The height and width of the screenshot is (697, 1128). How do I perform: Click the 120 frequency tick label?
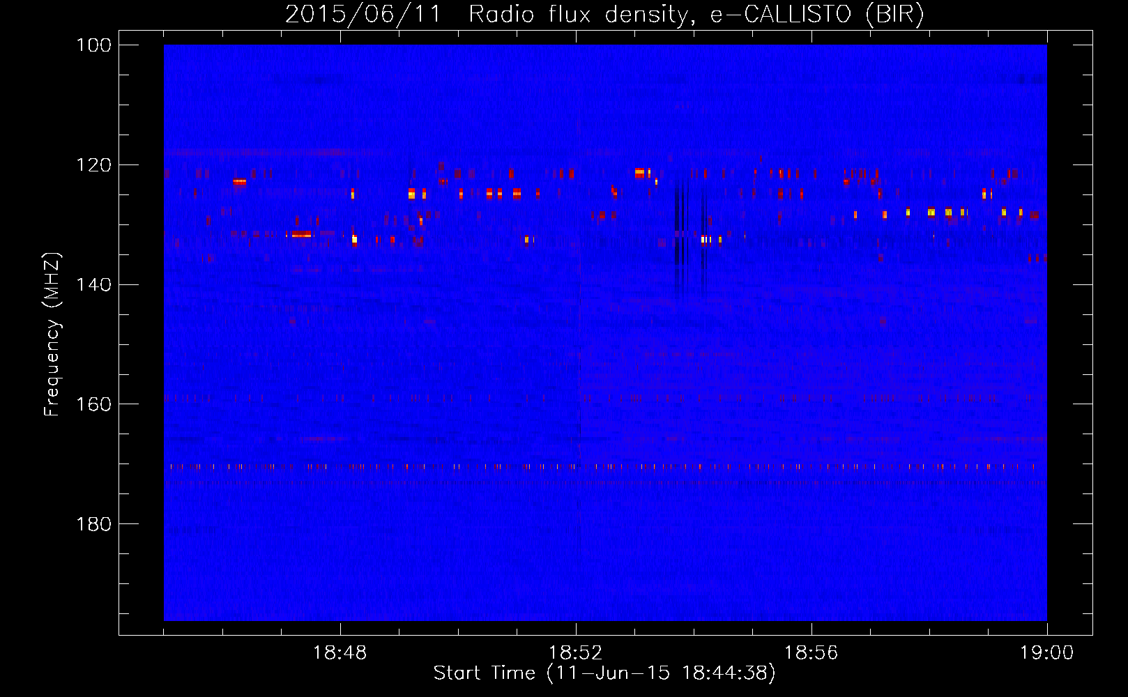tap(93, 165)
